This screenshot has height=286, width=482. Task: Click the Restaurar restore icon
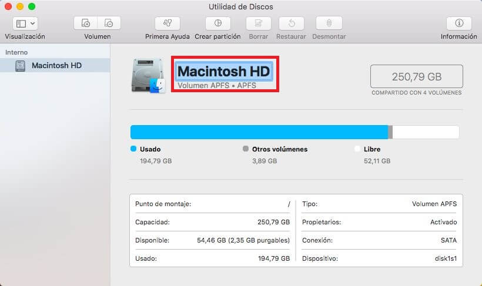click(x=292, y=23)
